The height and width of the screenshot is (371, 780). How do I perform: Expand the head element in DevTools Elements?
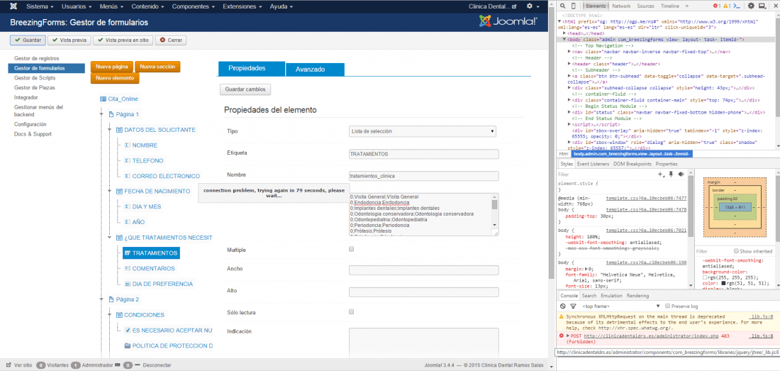pyautogui.click(x=564, y=33)
